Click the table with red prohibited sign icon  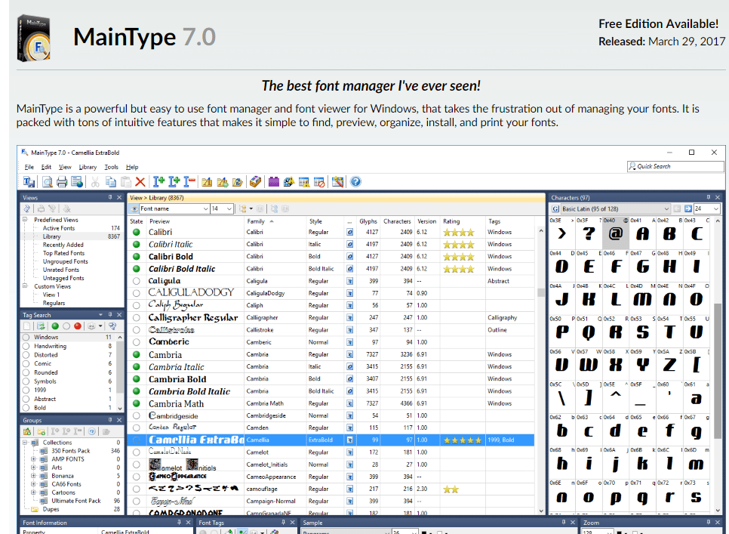click(x=319, y=182)
